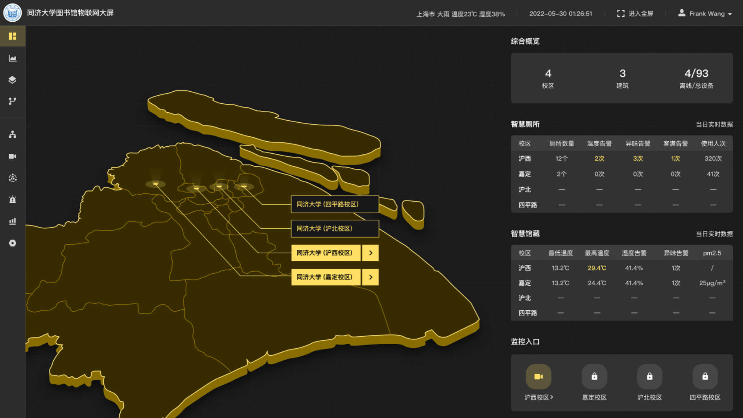
Task: Expand arrow next to 嘉定校区 map label
Action: click(371, 277)
